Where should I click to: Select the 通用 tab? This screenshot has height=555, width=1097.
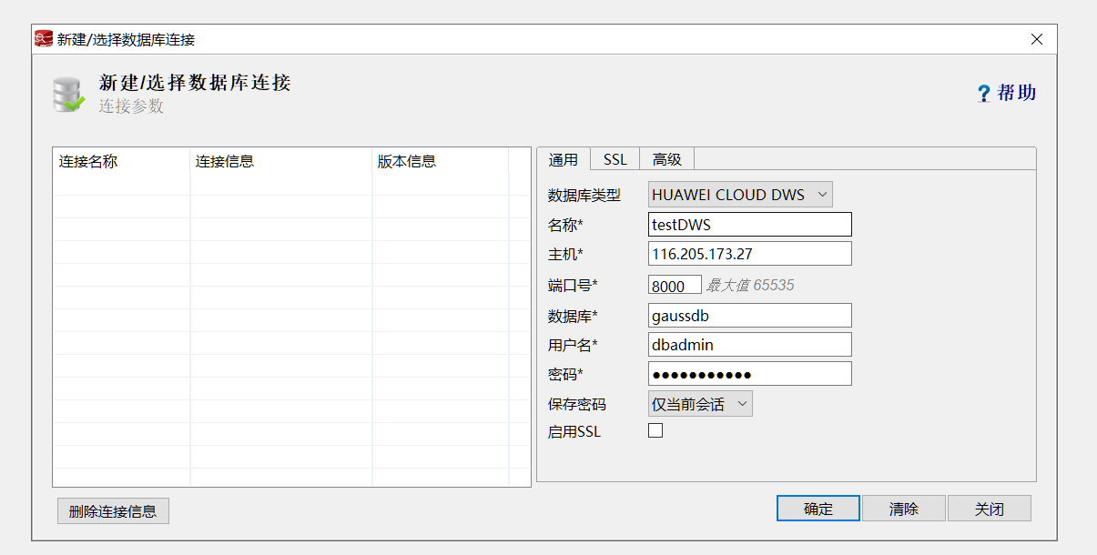(564, 159)
